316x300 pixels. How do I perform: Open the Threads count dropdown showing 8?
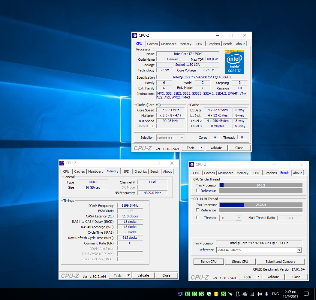coord(230,218)
